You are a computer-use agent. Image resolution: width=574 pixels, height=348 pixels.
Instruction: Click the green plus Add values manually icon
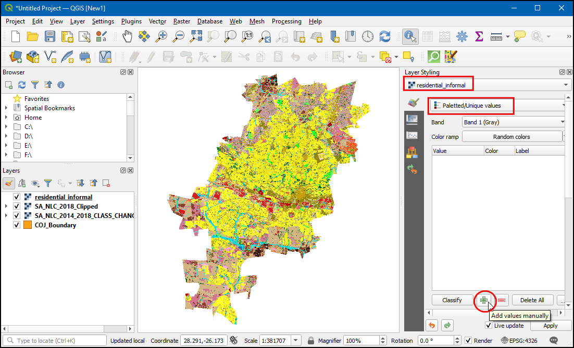pos(484,300)
